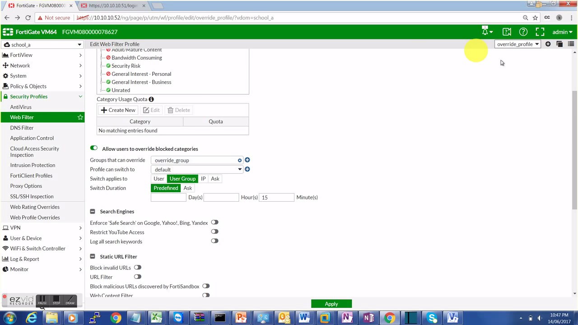Collapse Security Profiles menu

coord(42,97)
